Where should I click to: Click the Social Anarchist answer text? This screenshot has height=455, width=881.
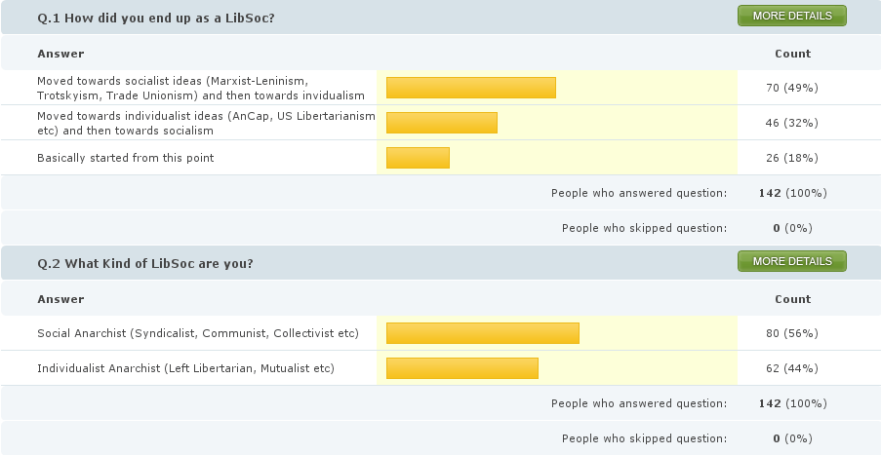point(197,333)
